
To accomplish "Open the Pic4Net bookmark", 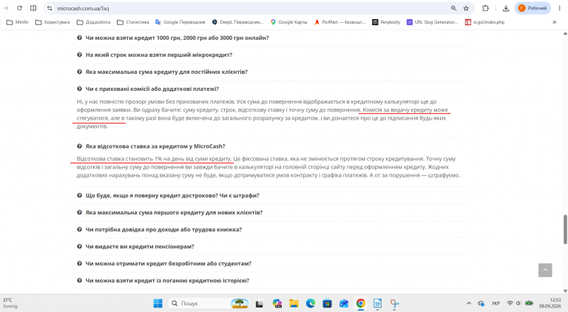I will tap(339, 22).
